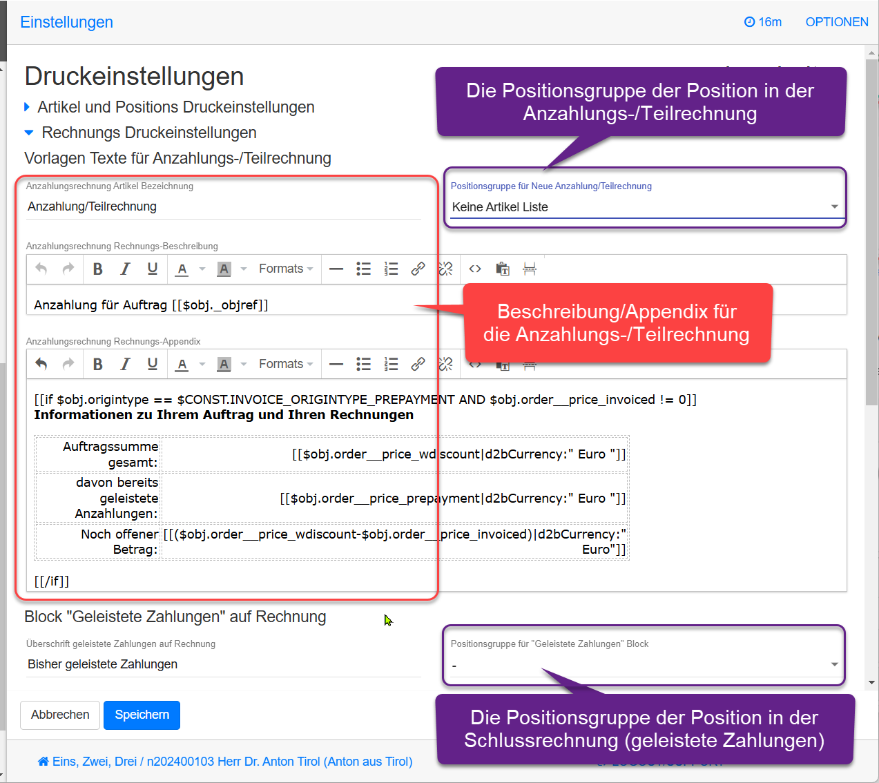This screenshot has width=879, height=783.
Task: Toggle underline in the Appendix editor toolbar
Action: (153, 364)
